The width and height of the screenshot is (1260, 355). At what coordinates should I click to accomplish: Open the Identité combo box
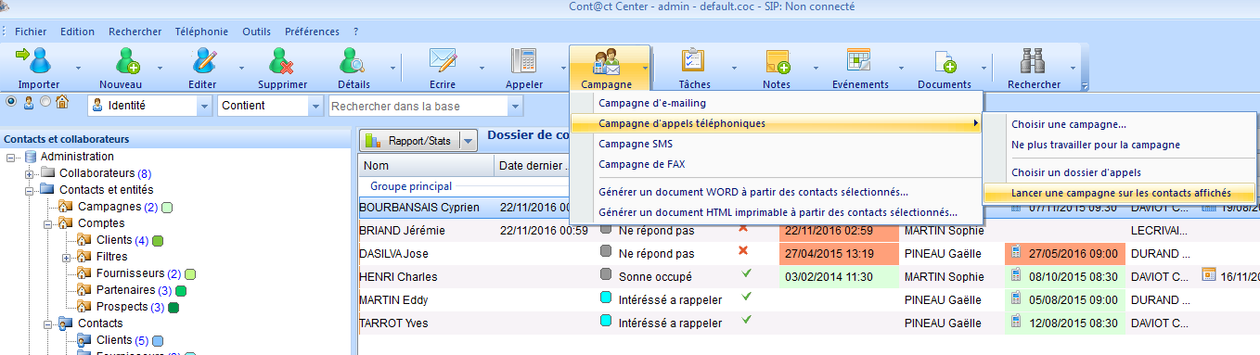150,106
